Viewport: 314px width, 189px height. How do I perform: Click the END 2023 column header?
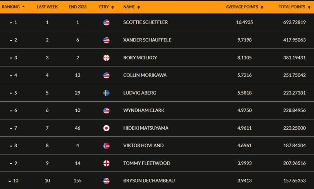tap(77, 7)
